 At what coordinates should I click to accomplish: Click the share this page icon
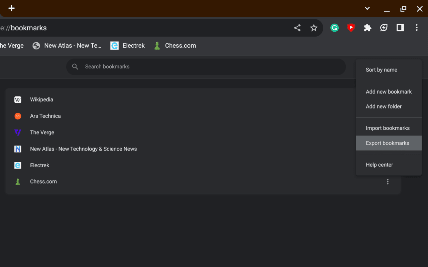(297, 28)
